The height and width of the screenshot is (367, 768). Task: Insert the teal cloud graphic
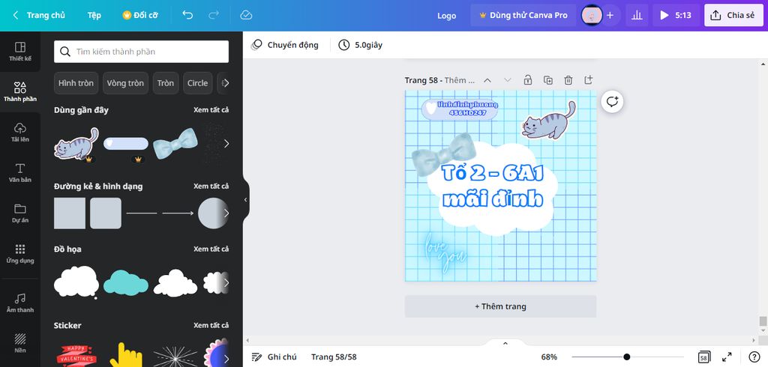pos(126,282)
